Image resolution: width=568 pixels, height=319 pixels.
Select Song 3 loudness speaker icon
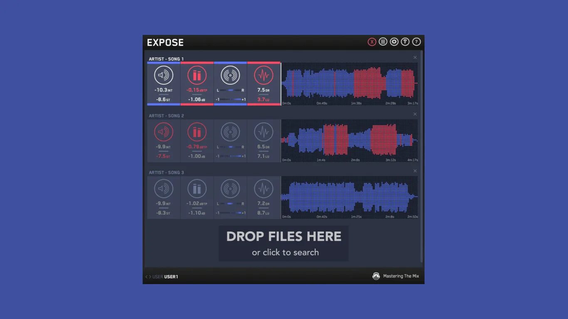(x=163, y=189)
